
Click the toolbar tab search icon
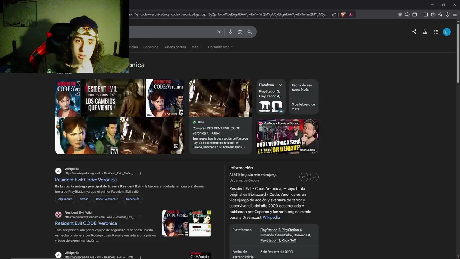414,14
